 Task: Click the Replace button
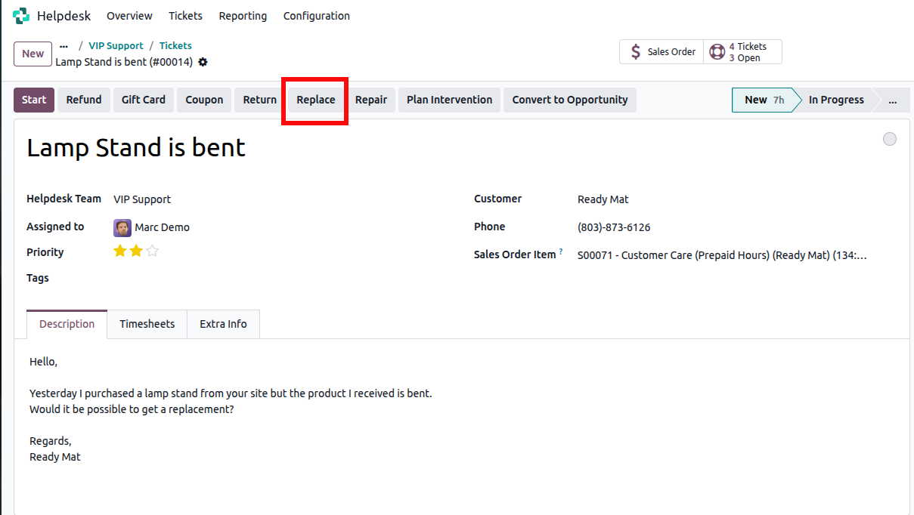coord(315,100)
